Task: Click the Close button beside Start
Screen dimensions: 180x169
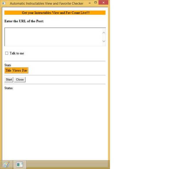Action: pyautogui.click(x=20, y=79)
